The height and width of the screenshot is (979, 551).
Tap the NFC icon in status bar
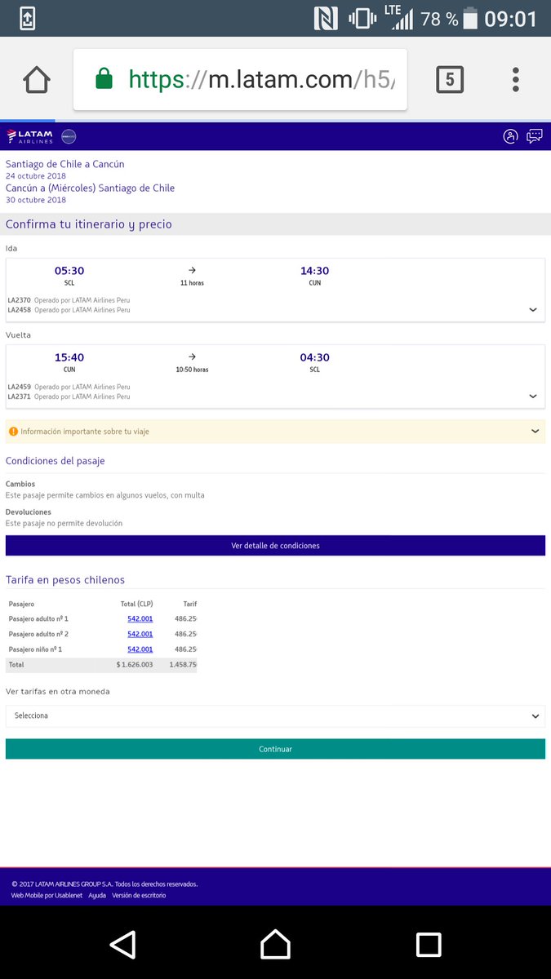326,18
